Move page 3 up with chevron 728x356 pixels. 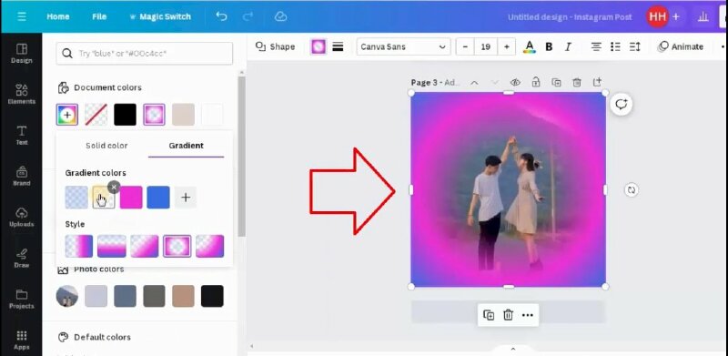click(474, 82)
